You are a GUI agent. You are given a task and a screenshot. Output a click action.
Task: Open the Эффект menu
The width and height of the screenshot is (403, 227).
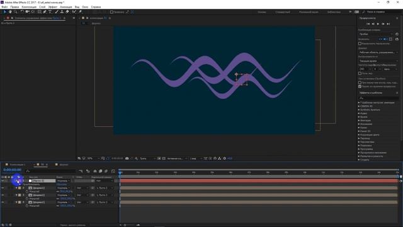click(x=53, y=7)
